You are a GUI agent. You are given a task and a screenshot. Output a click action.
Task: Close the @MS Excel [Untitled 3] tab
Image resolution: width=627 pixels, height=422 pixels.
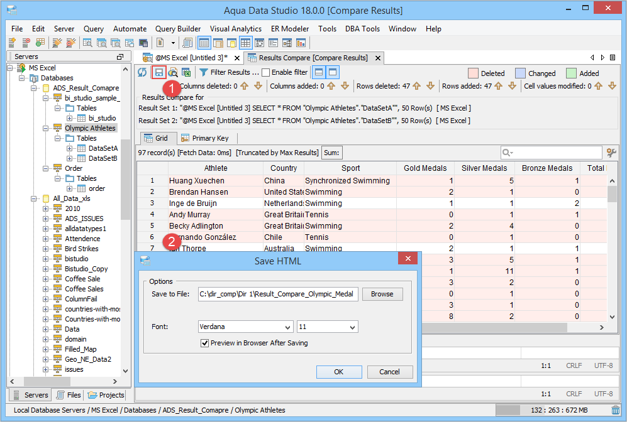click(236, 58)
